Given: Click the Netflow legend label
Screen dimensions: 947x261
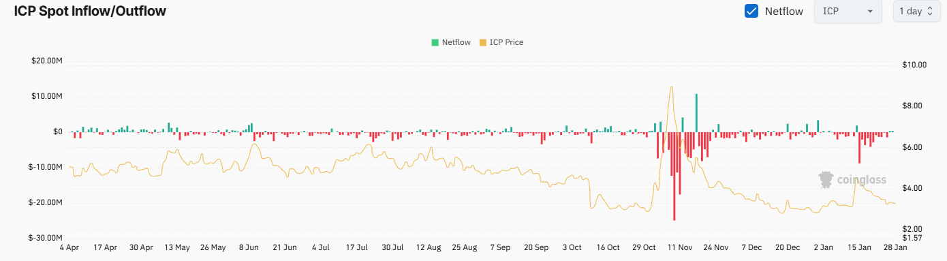Looking at the screenshot, I should (x=456, y=42).
